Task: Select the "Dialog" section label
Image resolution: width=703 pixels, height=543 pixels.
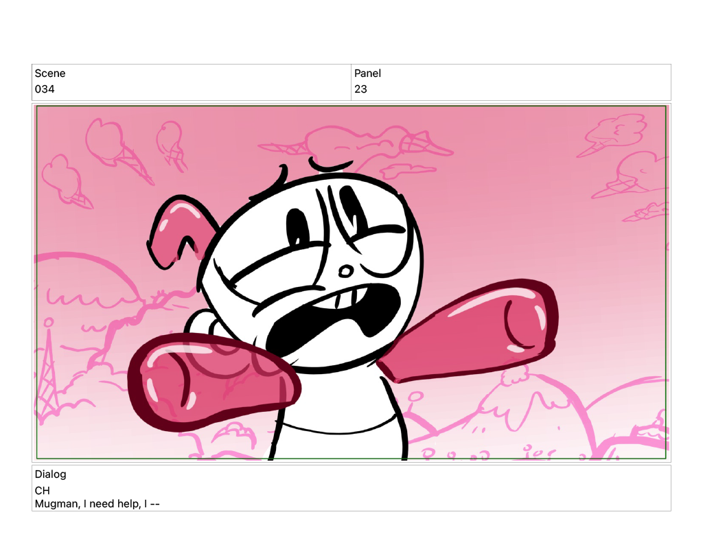Action: tap(51, 474)
